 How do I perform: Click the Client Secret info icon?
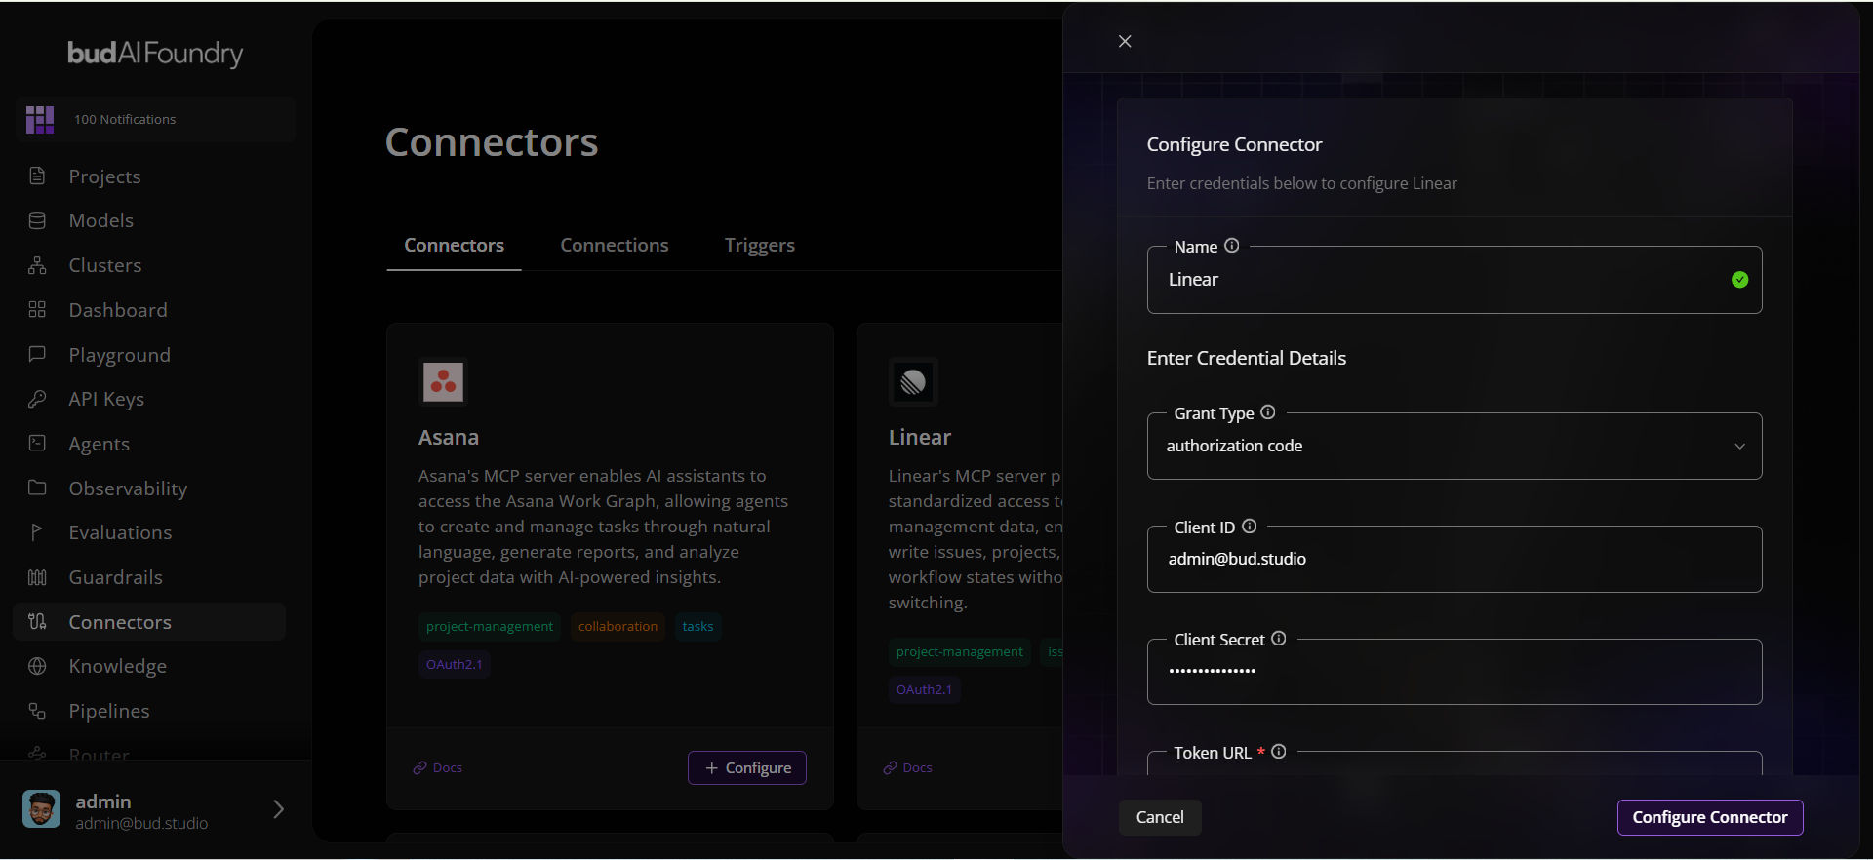(x=1279, y=639)
